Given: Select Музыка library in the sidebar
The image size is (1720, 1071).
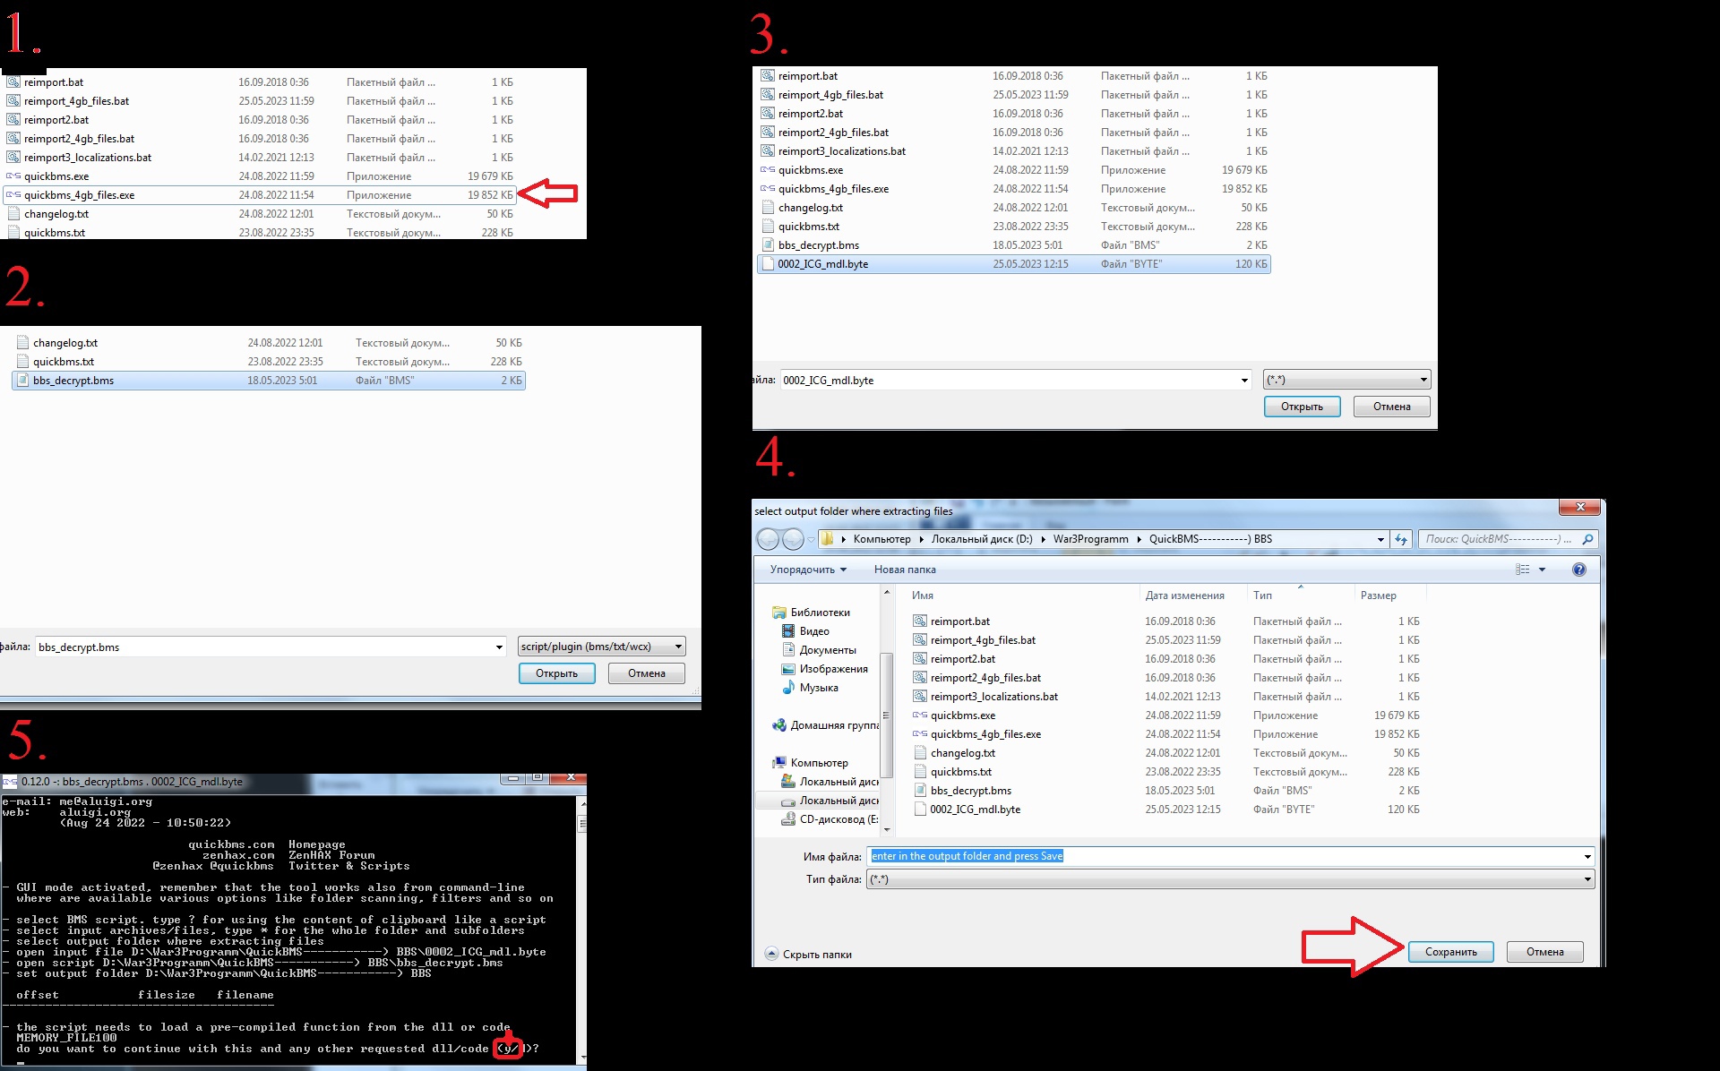Looking at the screenshot, I should click(x=818, y=688).
